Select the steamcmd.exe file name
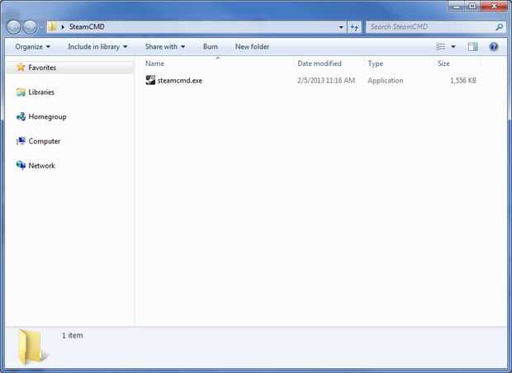 pyautogui.click(x=179, y=81)
